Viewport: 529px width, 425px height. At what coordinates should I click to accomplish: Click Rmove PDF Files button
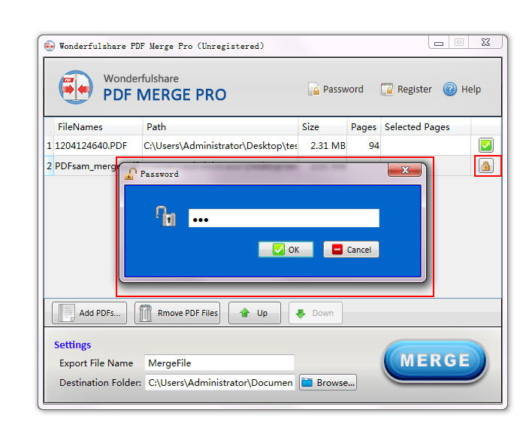pyautogui.click(x=177, y=313)
